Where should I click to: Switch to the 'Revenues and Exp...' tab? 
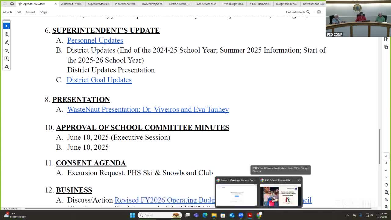click(x=314, y=4)
